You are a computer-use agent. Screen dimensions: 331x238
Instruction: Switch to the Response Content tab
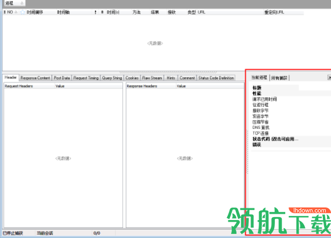coord(35,78)
